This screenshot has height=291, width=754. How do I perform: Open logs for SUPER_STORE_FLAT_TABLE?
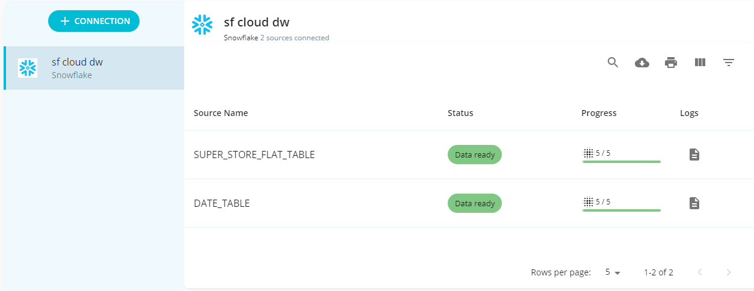pos(694,155)
